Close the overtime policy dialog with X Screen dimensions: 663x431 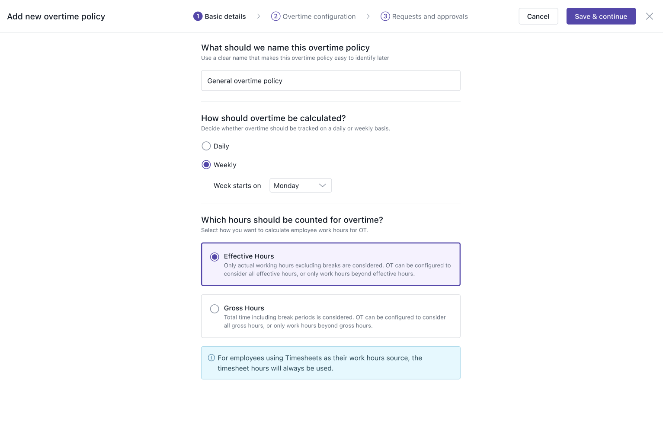pos(649,16)
